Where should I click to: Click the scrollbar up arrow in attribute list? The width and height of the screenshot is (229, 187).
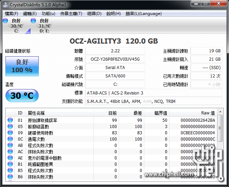(220, 112)
